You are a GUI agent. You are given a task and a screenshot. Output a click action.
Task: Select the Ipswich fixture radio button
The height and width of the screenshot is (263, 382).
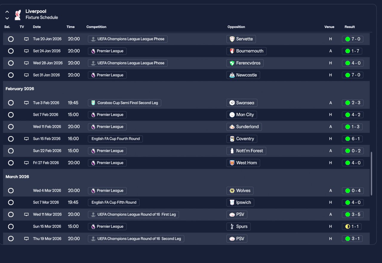click(x=11, y=203)
